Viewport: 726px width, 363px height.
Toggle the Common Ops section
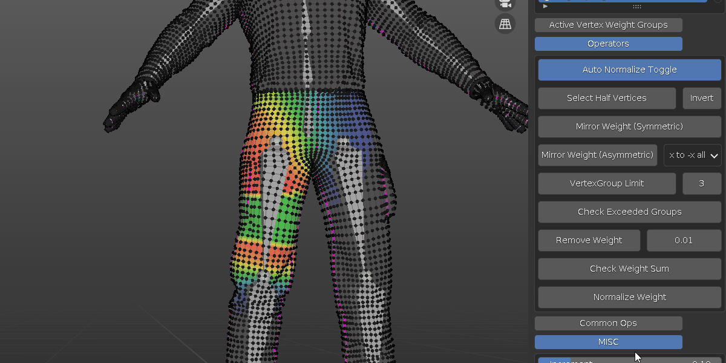(609, 323)
